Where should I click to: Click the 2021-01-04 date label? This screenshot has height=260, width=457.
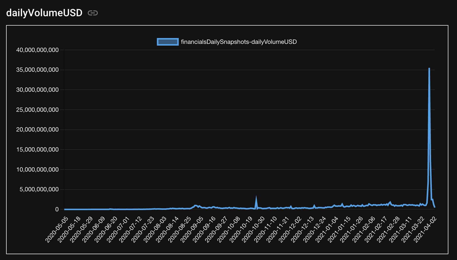327,229
